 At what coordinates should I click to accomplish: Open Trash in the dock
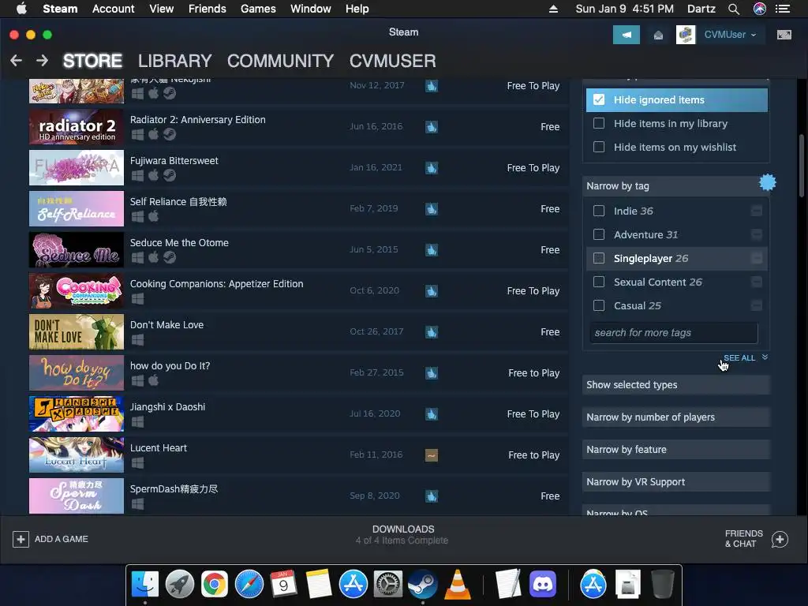tap(662, 585)
